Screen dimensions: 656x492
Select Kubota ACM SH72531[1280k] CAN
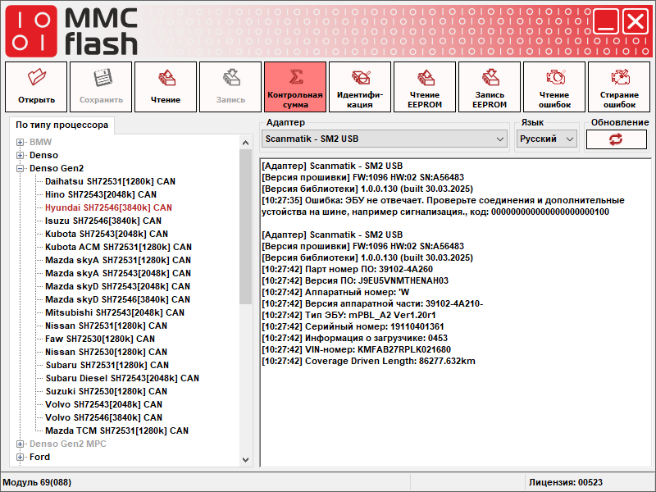tap(118, 247)
